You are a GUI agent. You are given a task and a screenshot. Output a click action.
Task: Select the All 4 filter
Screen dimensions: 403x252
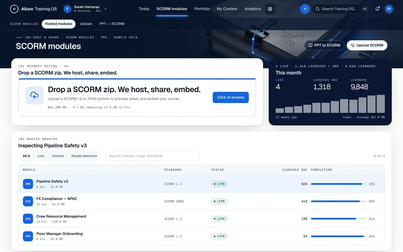pos(26,156)
